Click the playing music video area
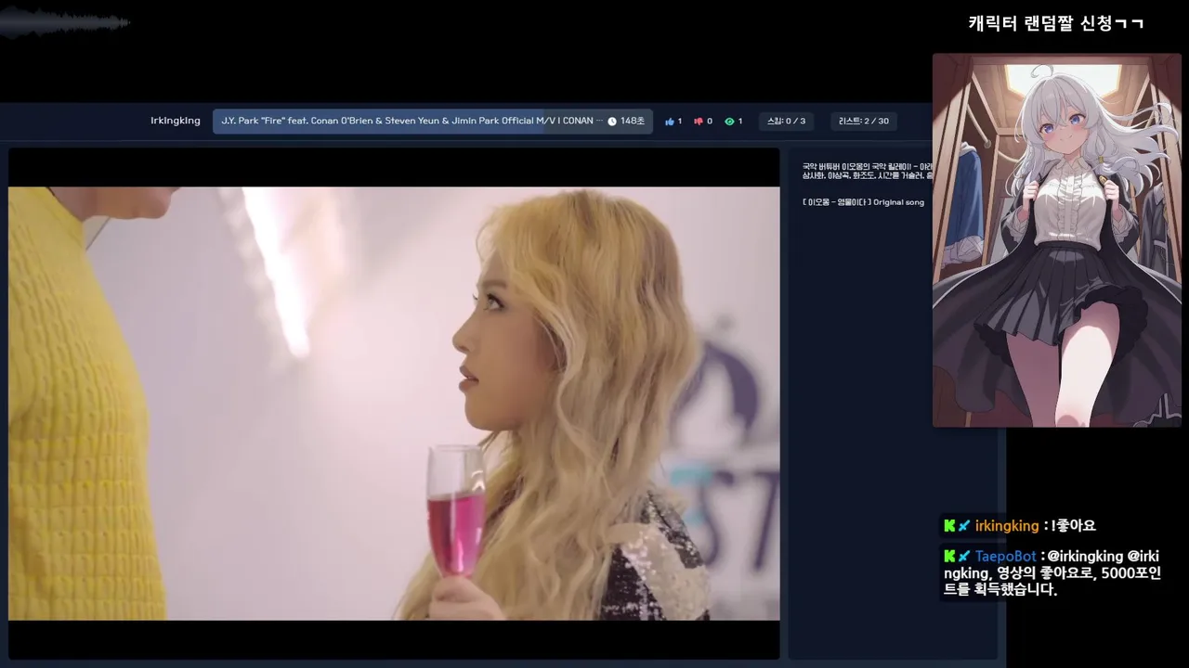1189x668 pixels. (x=394, y=404)
